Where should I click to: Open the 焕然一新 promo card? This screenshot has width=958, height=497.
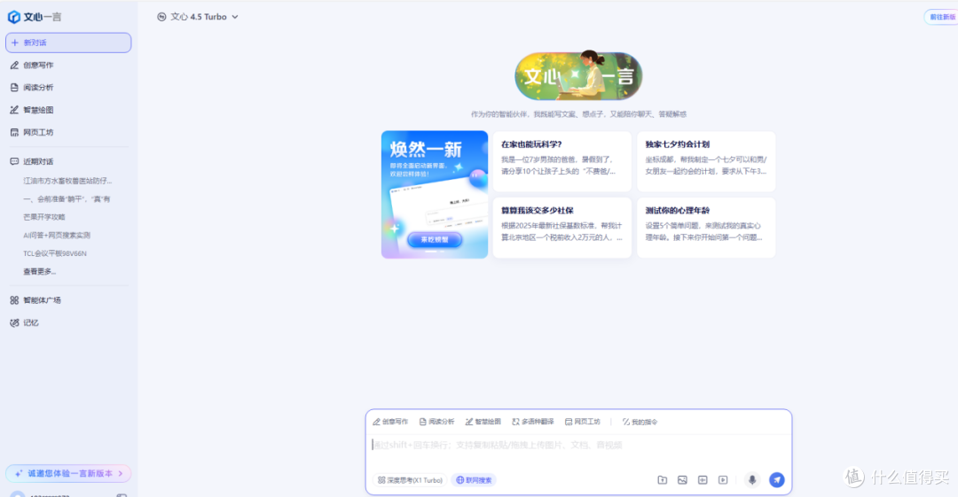click(x=435, y=194)
